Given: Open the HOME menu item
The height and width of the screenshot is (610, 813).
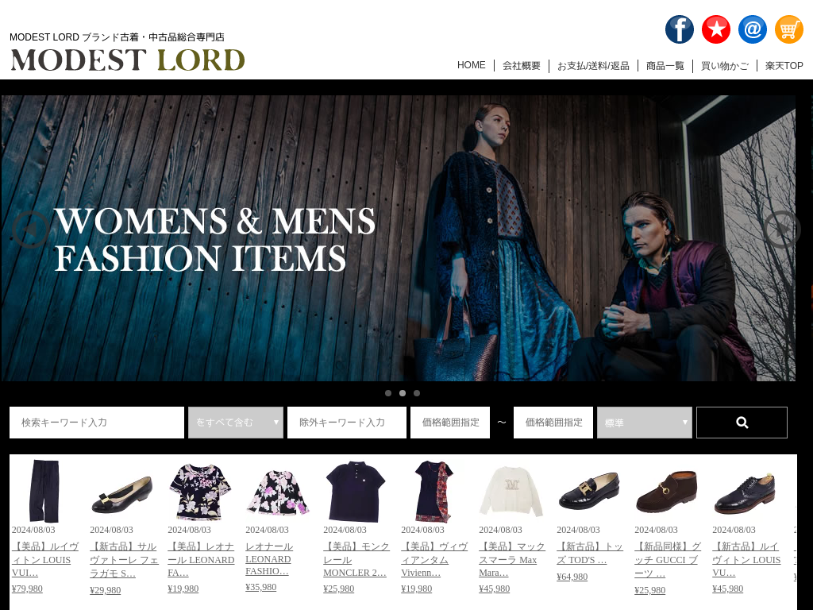Looking at the screenshot, I should 472,65.
